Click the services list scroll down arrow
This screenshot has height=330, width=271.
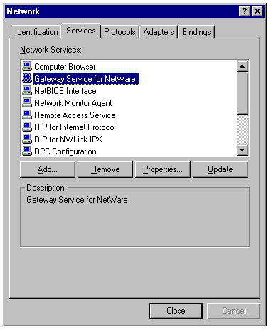coord(243,150)
